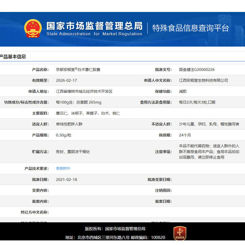Click the 有效期至 label
The image size is (245, 245).
(x=40, y=81)
